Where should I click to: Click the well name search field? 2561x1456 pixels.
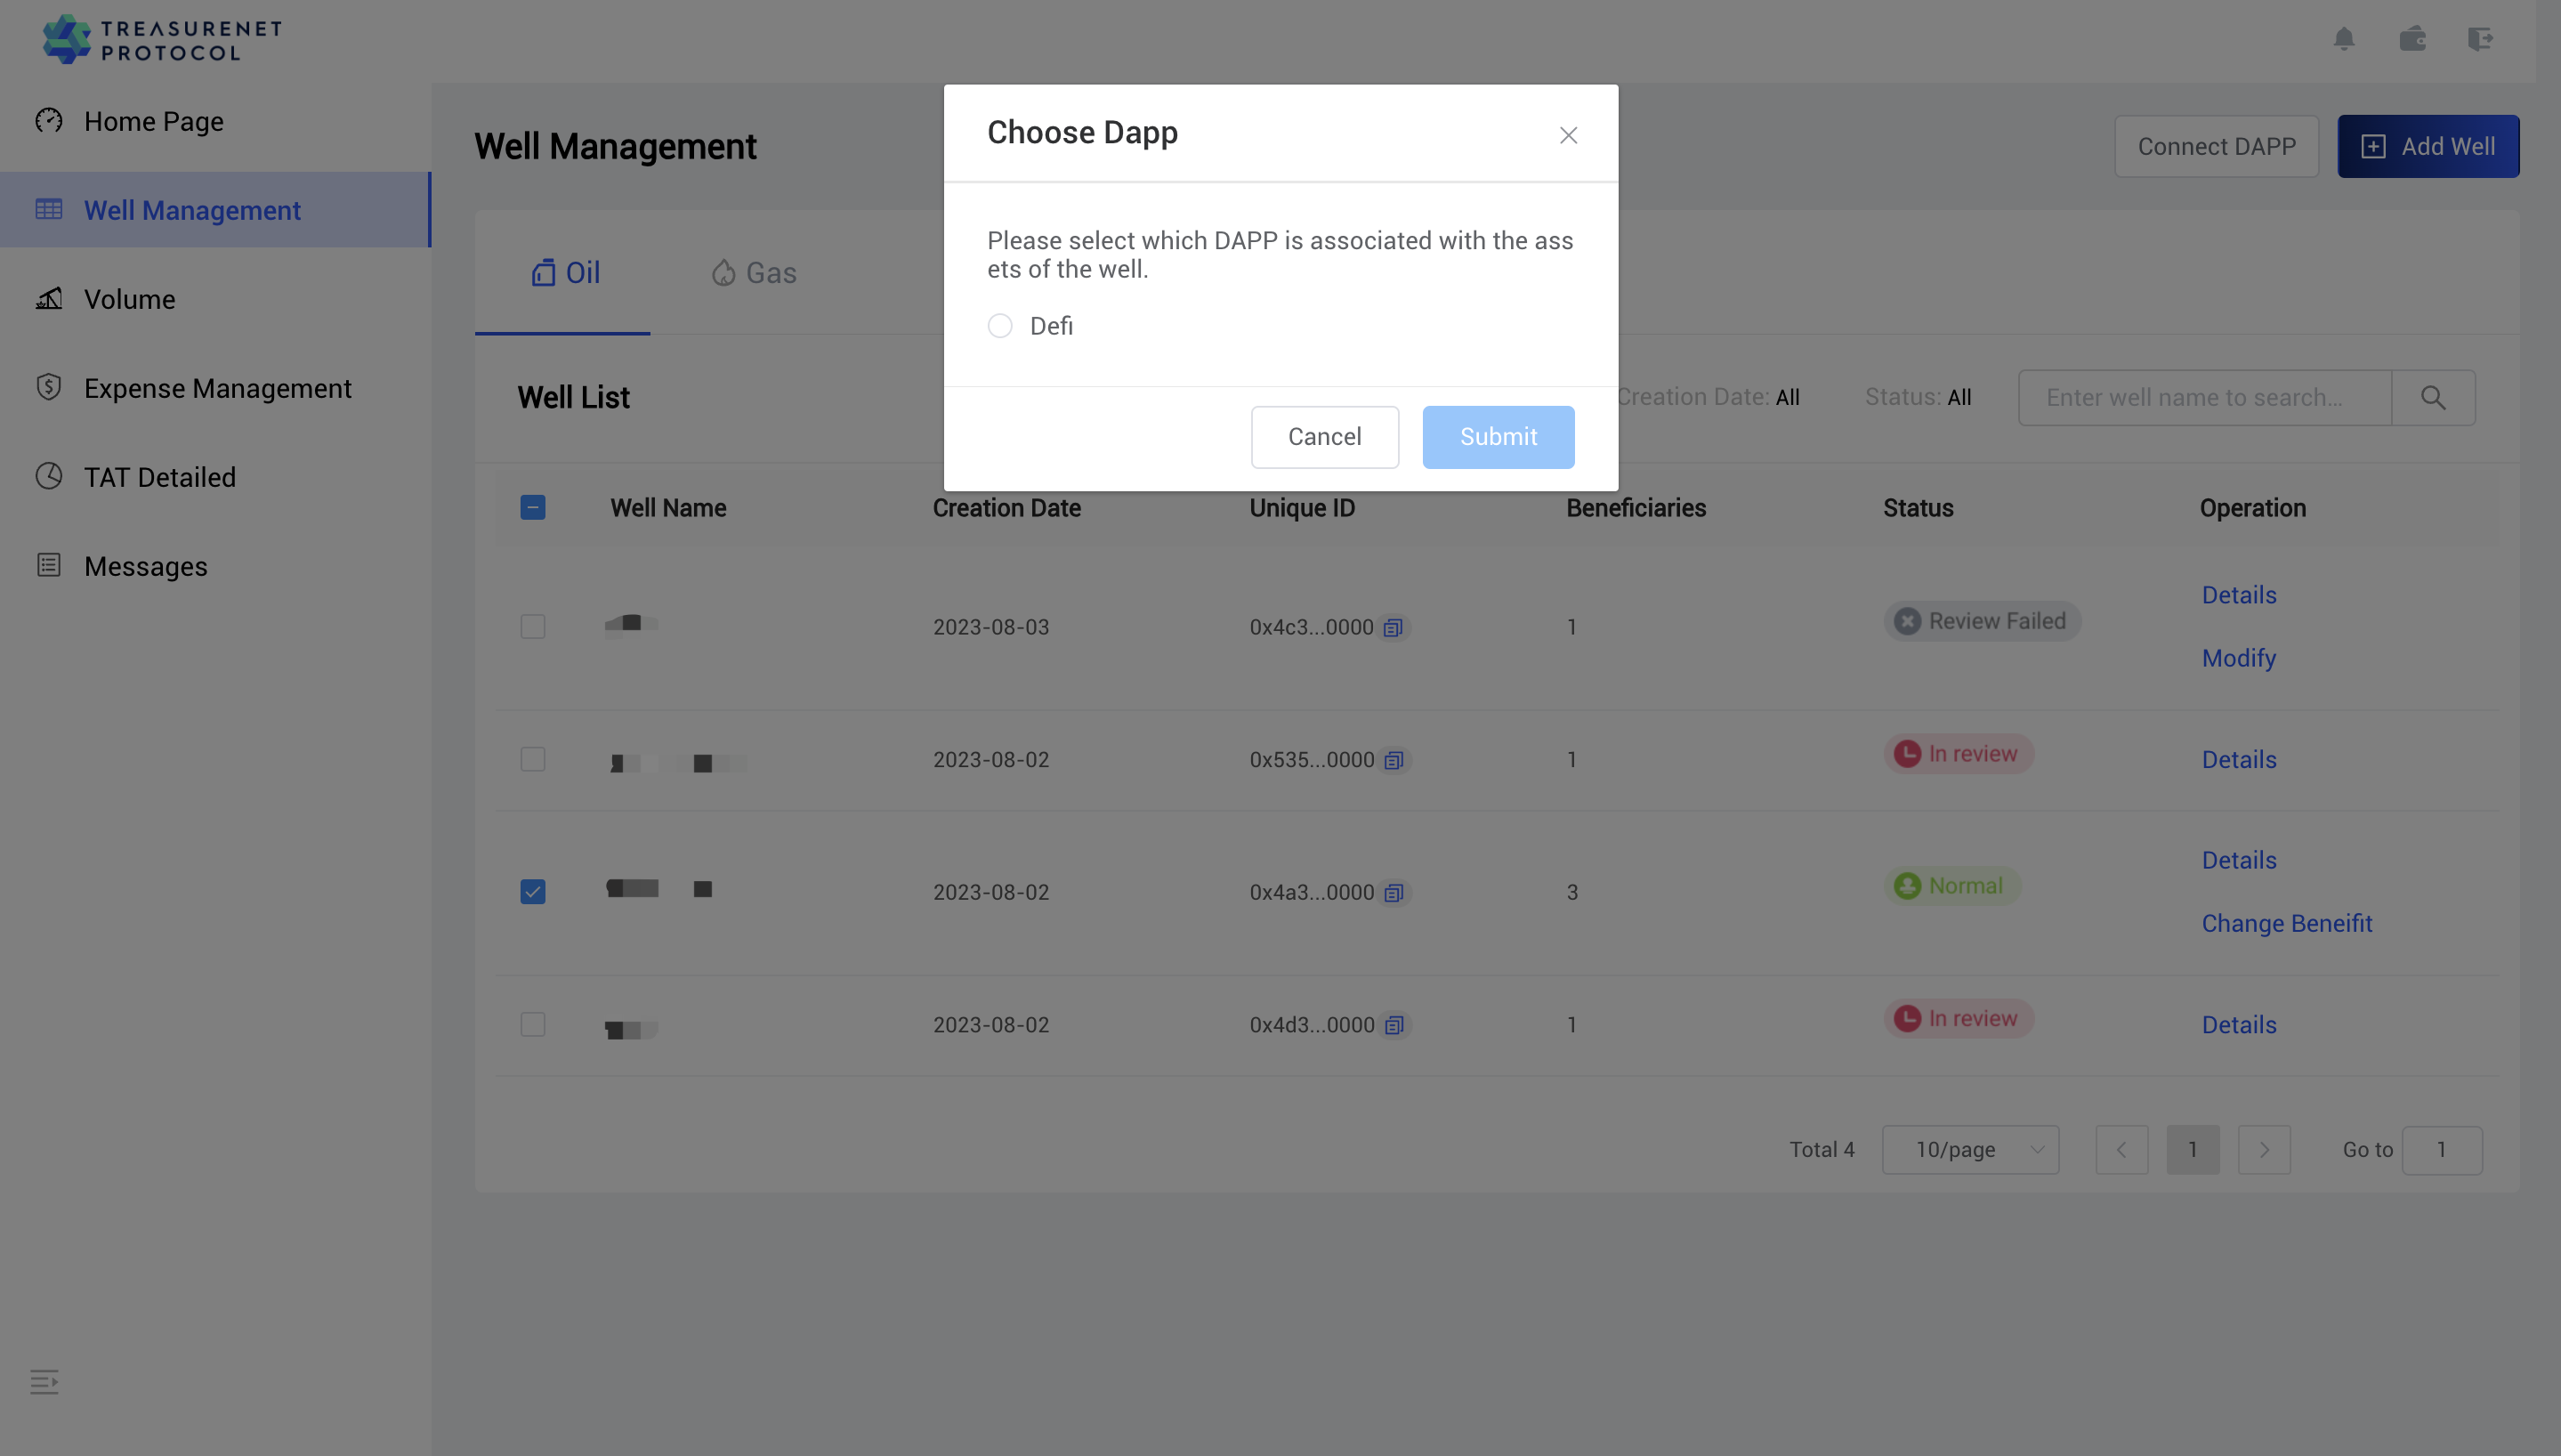[2204, 398]
